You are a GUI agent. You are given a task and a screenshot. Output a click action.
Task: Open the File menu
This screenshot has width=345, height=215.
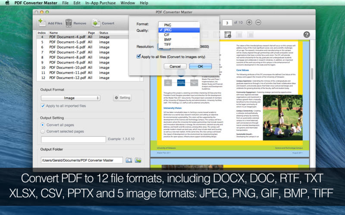point(66,3)
